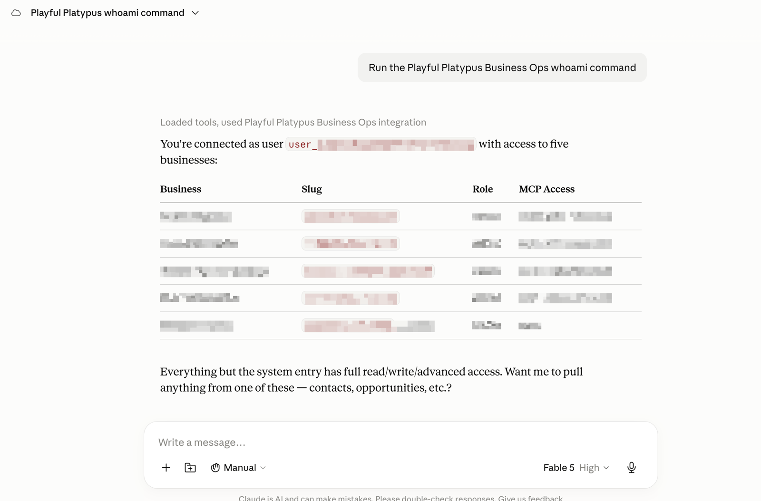
Task: Click the user message bubble about whoami command
Action: point(502,67)
